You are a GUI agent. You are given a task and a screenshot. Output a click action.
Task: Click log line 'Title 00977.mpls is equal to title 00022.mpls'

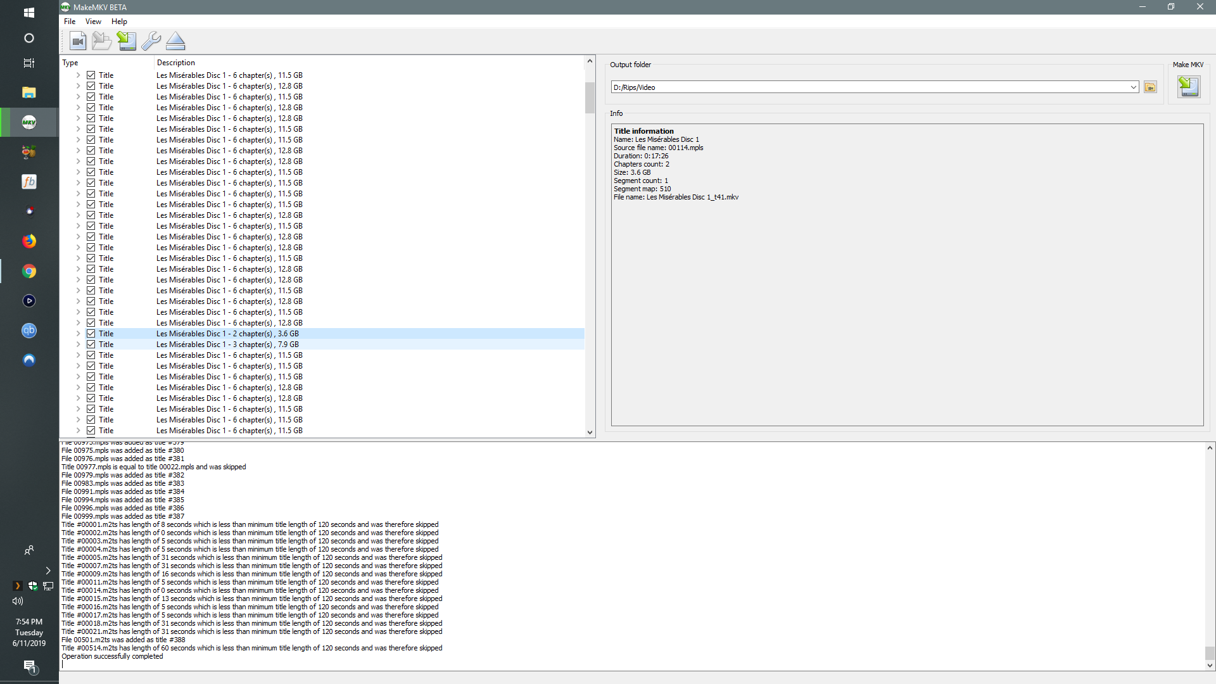point(154,467)
